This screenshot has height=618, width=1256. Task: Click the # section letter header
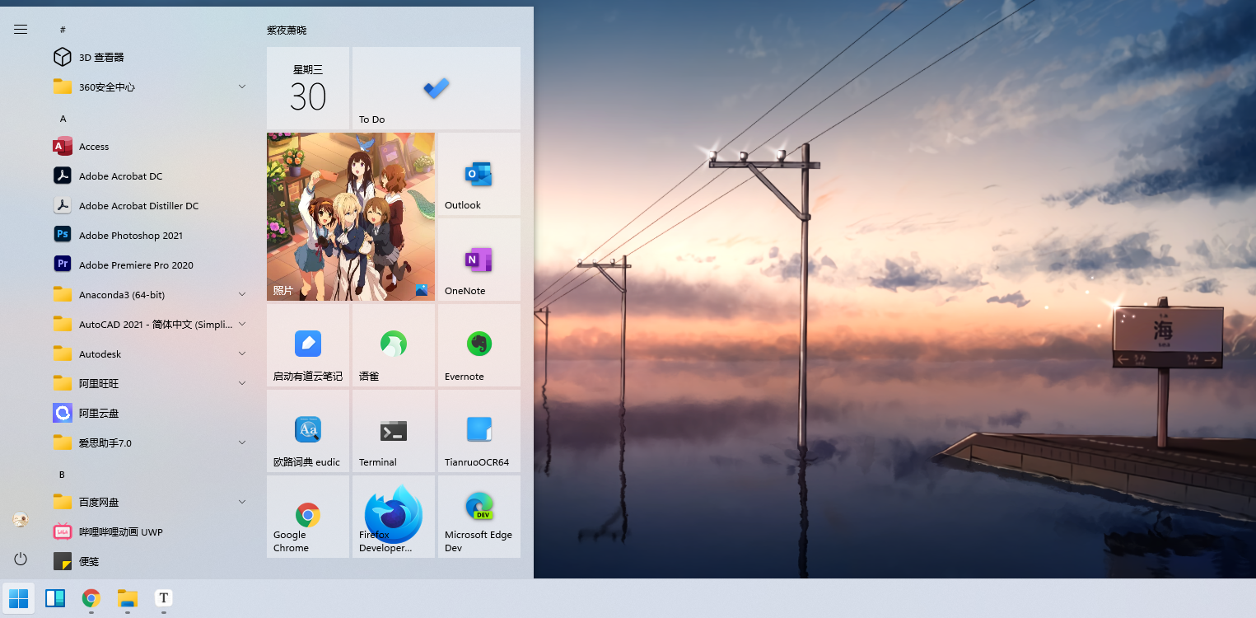(x=63, y=30)
